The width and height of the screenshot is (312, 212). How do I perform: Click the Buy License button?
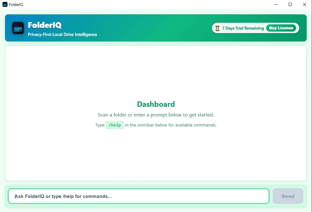point(281,28)
